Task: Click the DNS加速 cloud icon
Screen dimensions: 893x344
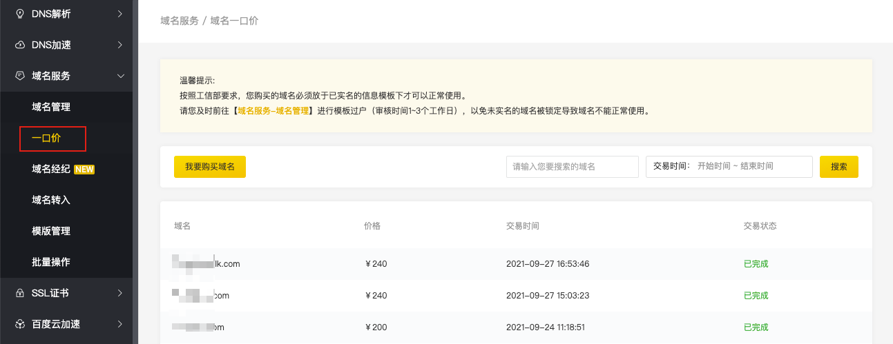Action: pos(19,45)
